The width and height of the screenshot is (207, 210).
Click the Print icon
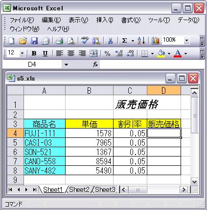click(60, 41)
